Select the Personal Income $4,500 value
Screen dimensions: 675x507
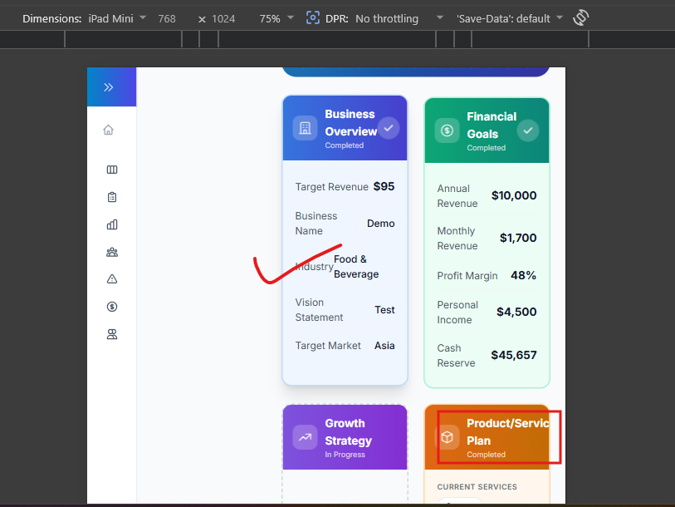pos(516,312)
